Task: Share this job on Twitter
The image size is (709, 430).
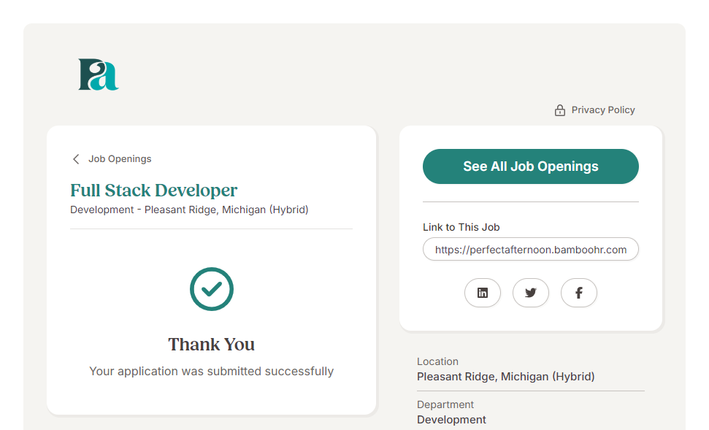Action: [531, 293]
